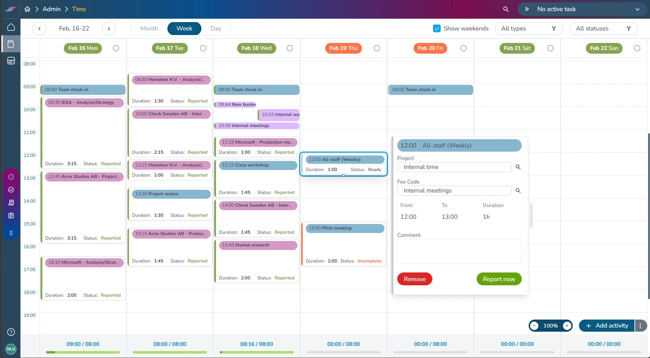Switch to the Day view tab
Screen dimensions: 650x358
pos(216,28)
